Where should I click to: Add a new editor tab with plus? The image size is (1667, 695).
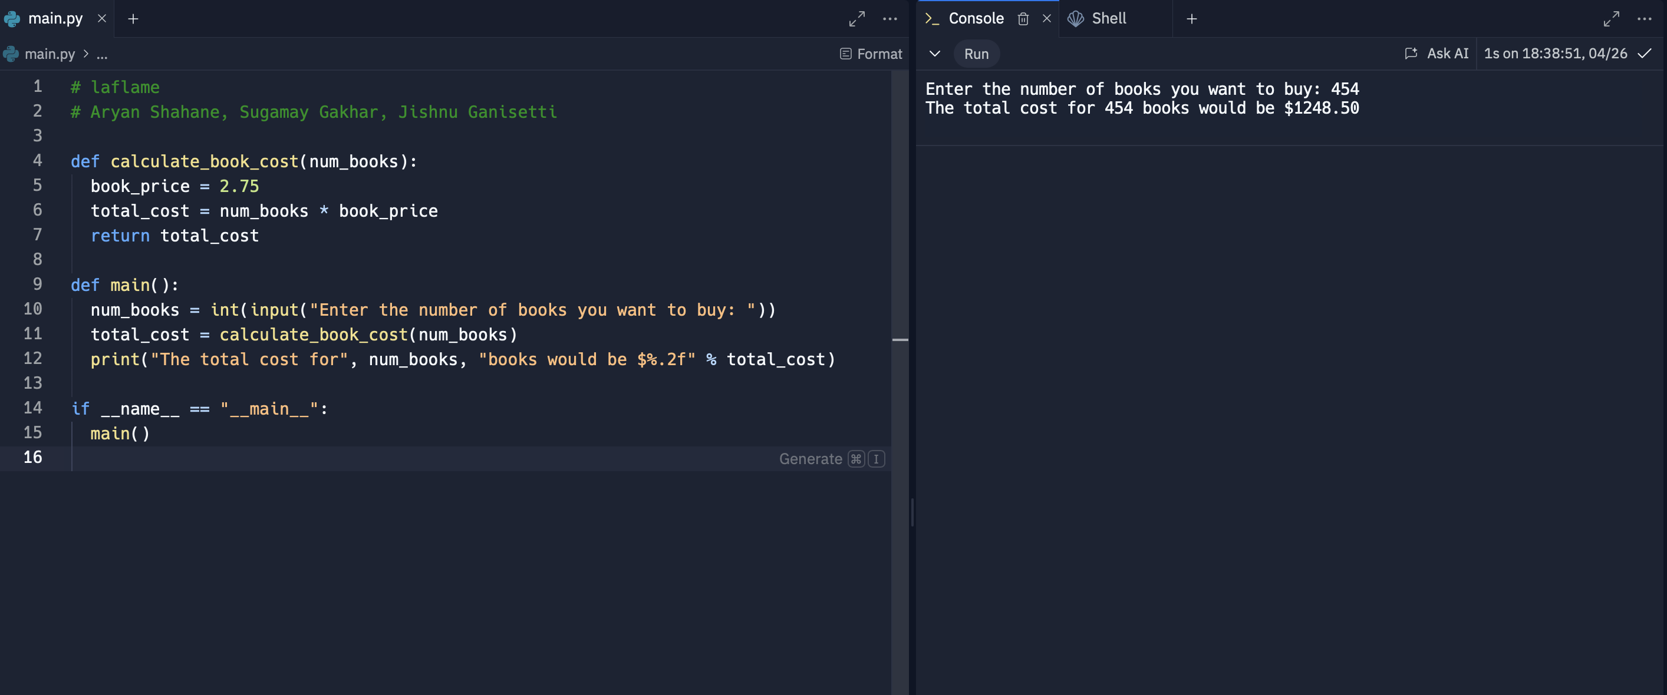coord(133,19)
